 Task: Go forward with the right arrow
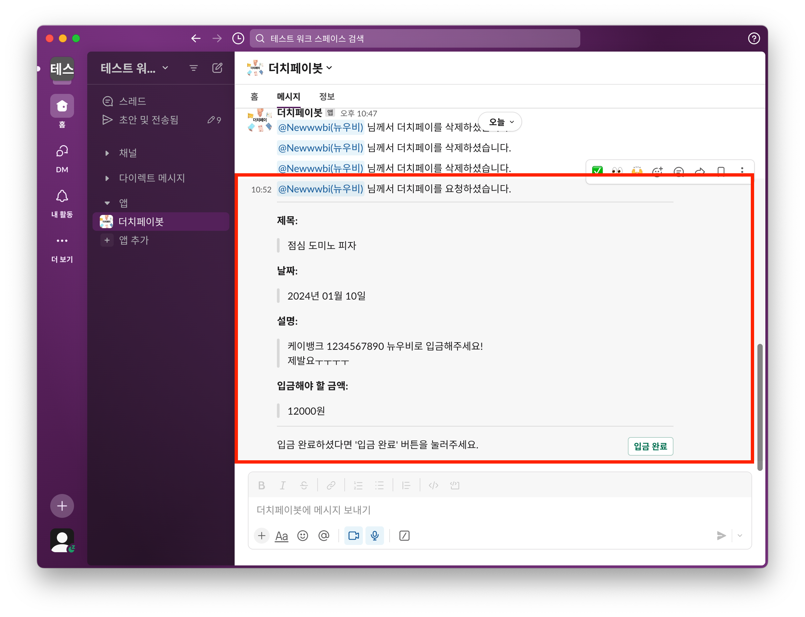click(x=217, y=38)
